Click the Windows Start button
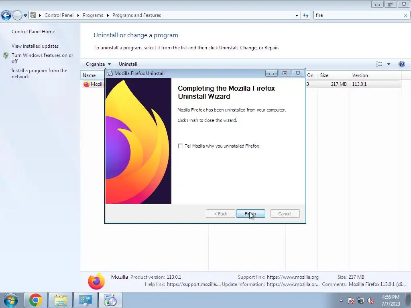411x308 pixels. tap(11, 300)
